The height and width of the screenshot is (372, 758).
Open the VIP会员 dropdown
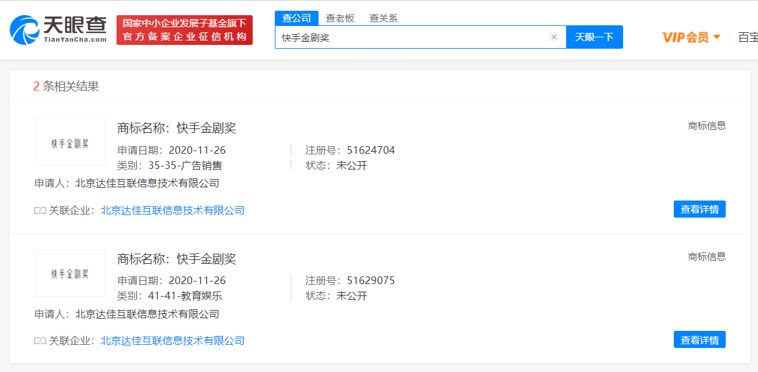tap(690, 36)
